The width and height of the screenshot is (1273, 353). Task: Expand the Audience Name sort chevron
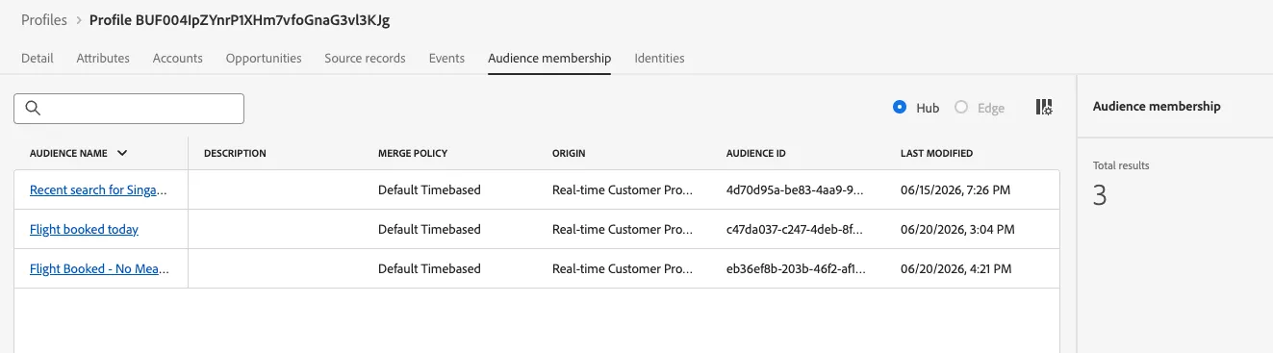(x=122, y=153)
